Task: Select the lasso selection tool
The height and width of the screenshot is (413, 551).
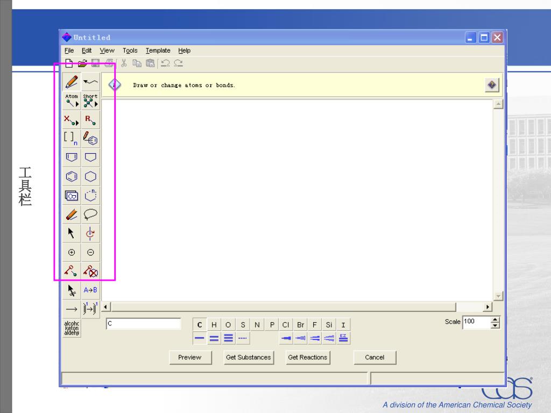Action: pos(90,214)
